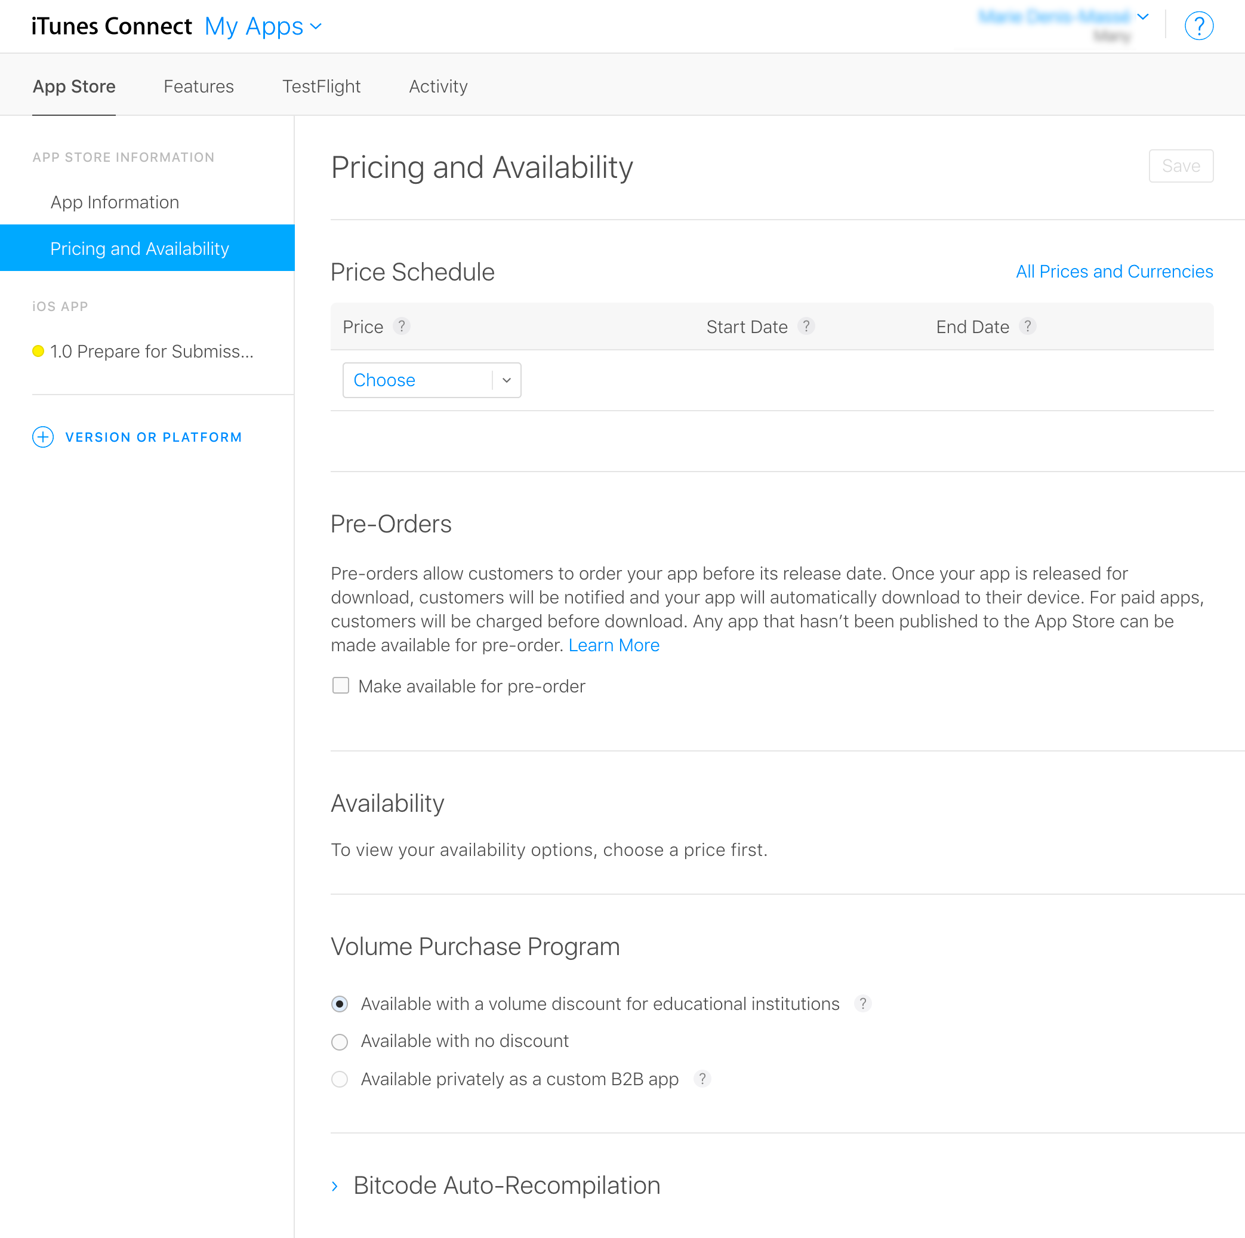
Task: Click the Bitcode Auto-Recompilation heading
Action: (507, 1186)
